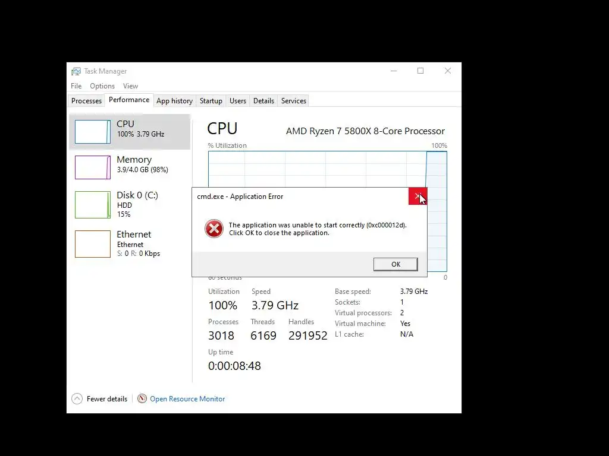Click the Base speed 3.79 GHz value
The image size is (609, 456).
tap(414, 291)
